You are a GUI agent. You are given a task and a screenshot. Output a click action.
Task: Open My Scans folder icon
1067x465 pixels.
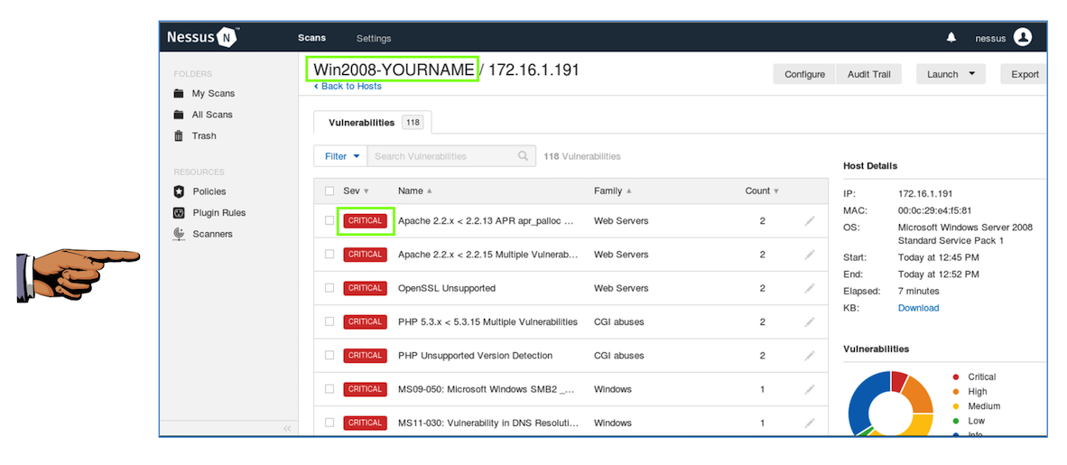[x=179, y=93]
